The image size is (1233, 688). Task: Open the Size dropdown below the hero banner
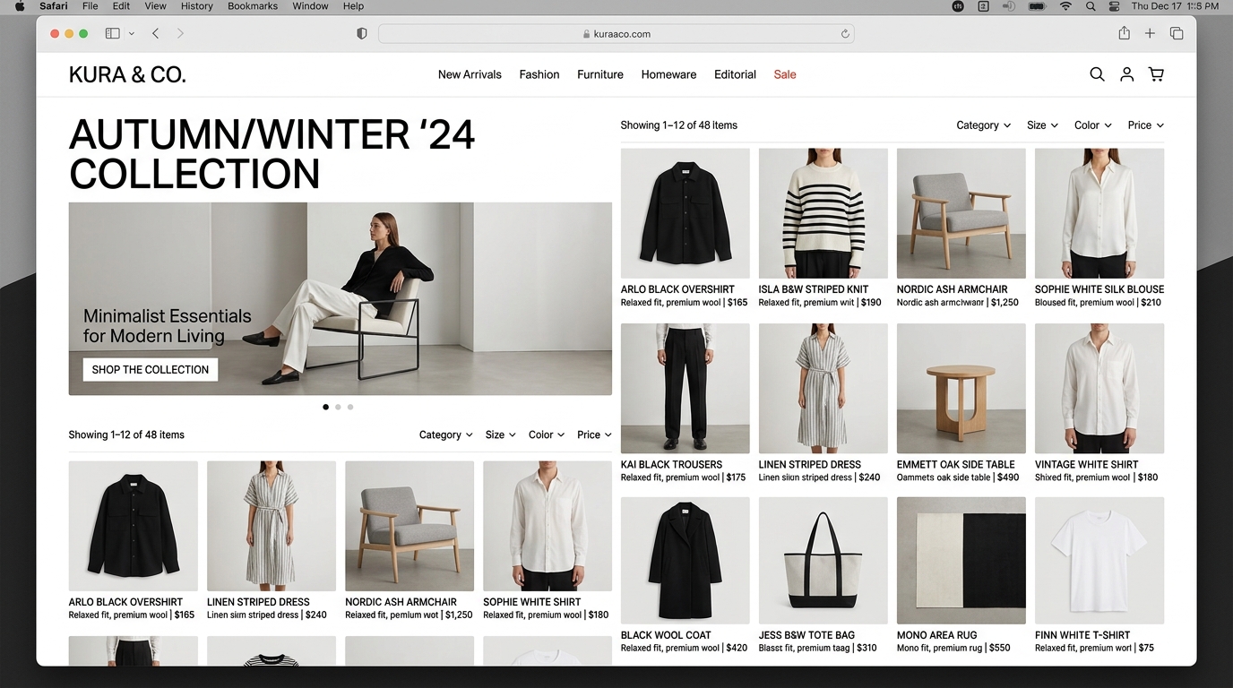(x=500, y=434)
